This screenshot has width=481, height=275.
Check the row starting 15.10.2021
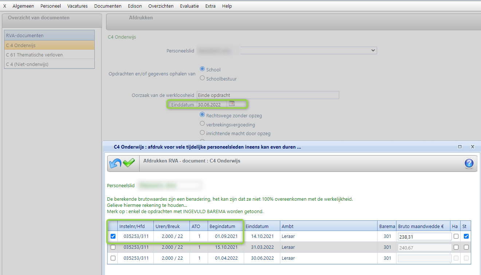113,247
